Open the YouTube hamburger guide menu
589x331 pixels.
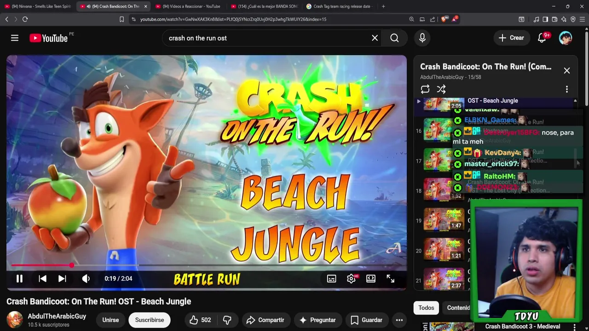click(x=15, y=38)
